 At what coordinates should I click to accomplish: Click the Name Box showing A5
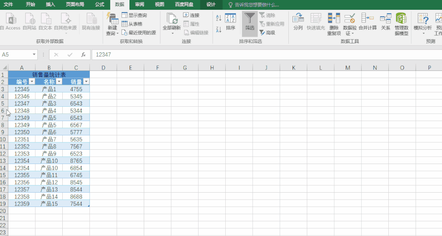tap(16, 55)
